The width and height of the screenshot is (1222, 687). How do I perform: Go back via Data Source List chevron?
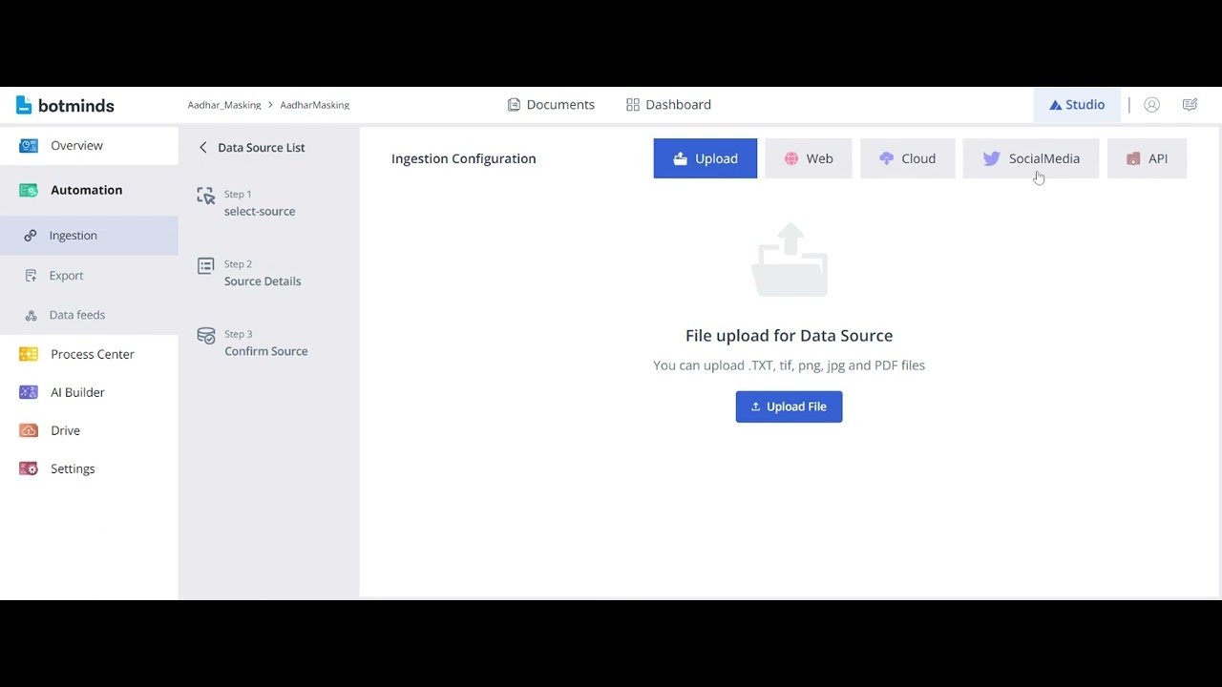[x=202, y=147]
